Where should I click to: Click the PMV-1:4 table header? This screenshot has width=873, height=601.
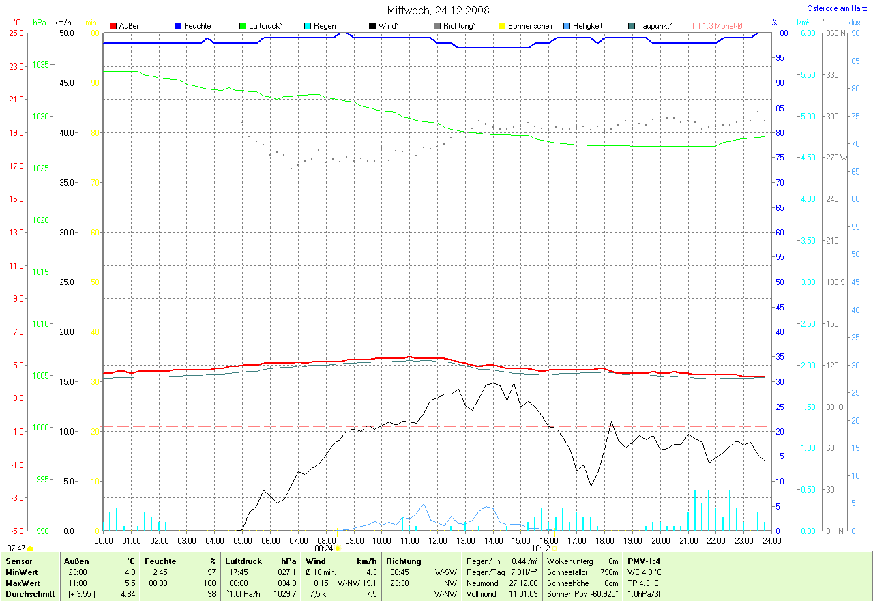click(x=643, y=561)
